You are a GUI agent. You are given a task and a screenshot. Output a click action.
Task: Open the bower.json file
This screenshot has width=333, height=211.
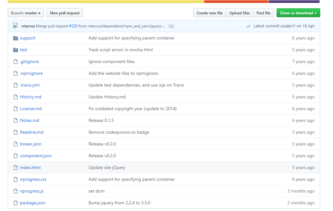pyautogui.click(x=31, y=144)
